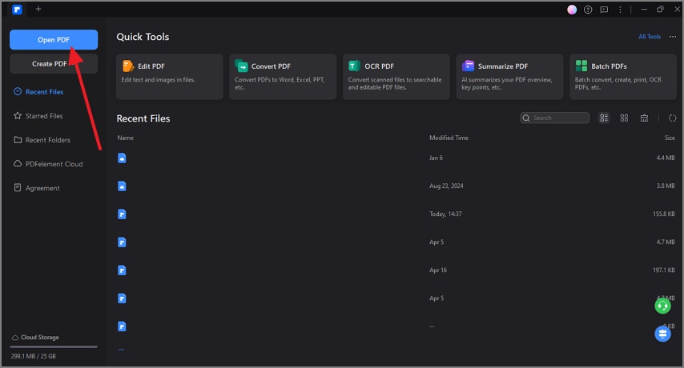Start the Summarize PDF tool
Image resolution: width=684 pixels, height=368 pixels.
point(509,77)
